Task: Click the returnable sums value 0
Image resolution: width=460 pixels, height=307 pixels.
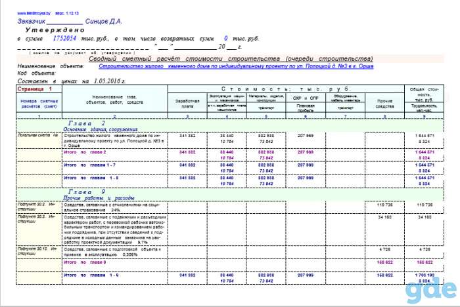Action: pyautogui.click(x=225, y=38)
